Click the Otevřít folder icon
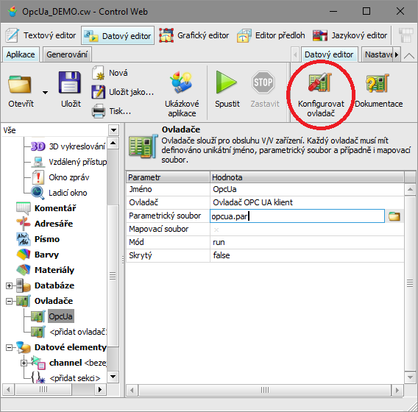418x412 pixels. pos(19,84)
